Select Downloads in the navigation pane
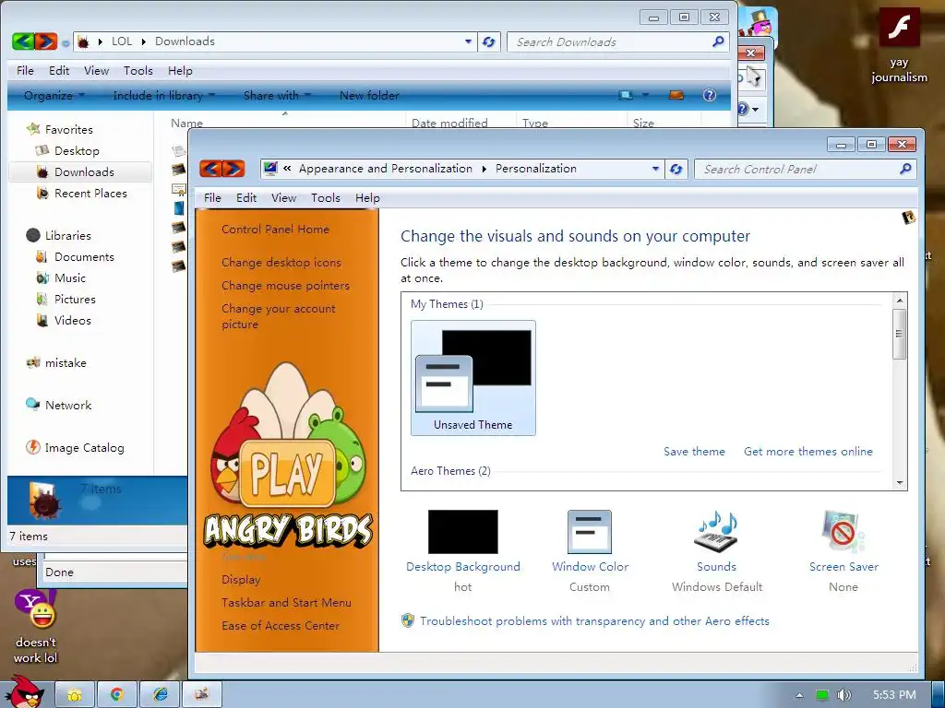 tap(84, 172)
